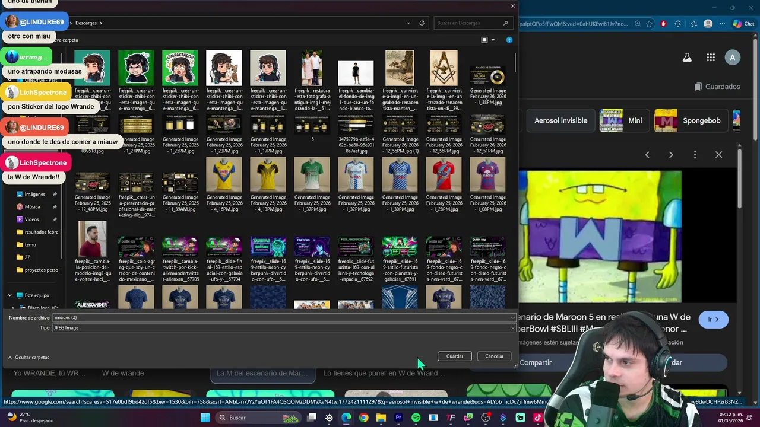This screenshot has width=760, height=427.
Task: Open the resultados febre folder in sidebar
Action: pyautogui.click(x=37, y=232)
